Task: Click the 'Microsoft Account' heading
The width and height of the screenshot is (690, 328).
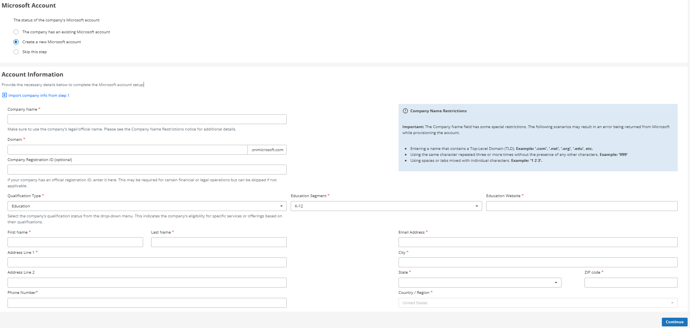Action: pyautogui.click(x=29, y=6)
